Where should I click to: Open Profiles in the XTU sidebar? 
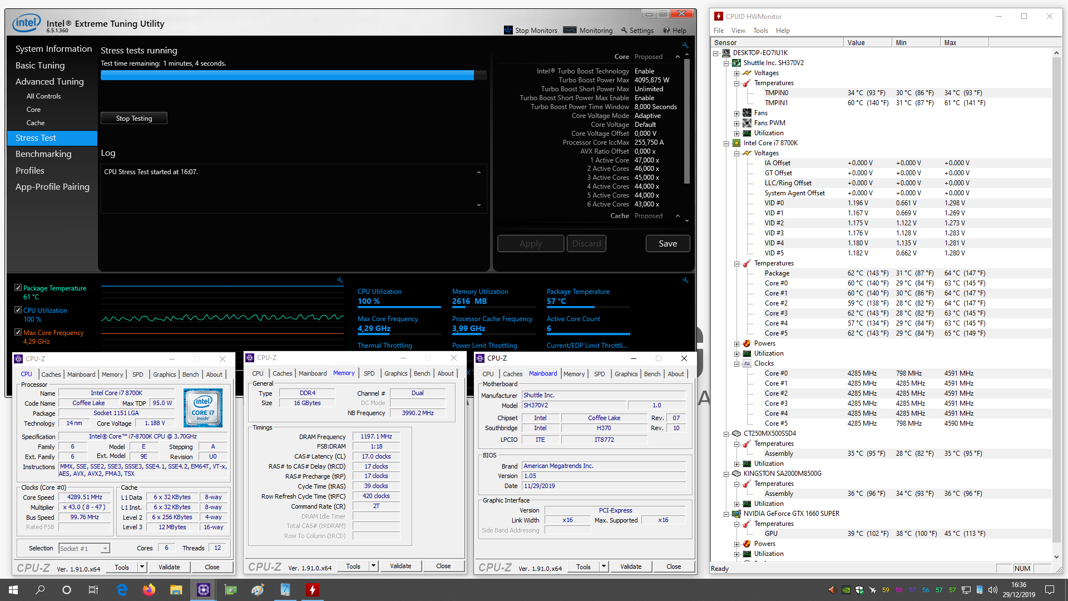point(30,171)
